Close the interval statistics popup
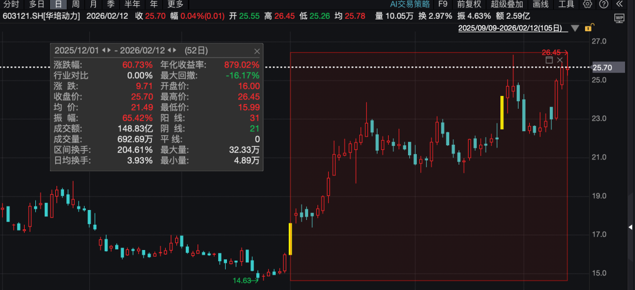The width and height of the screenshot is (635, 290). (256, 51)
